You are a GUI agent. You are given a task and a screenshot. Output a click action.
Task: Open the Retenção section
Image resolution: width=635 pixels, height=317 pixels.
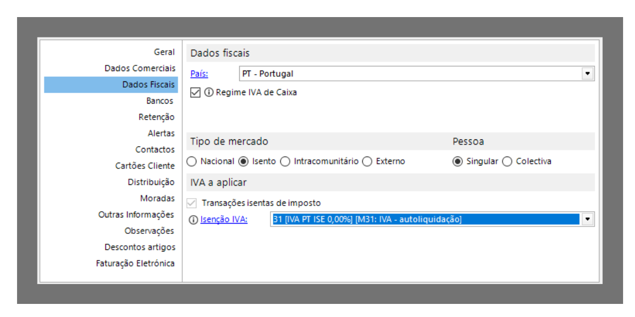[156, 117]
